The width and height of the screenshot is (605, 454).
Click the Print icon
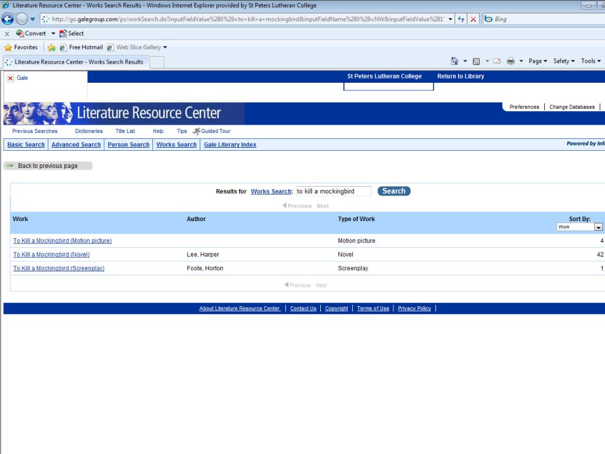pyautogui.click(x=510, y=61)
